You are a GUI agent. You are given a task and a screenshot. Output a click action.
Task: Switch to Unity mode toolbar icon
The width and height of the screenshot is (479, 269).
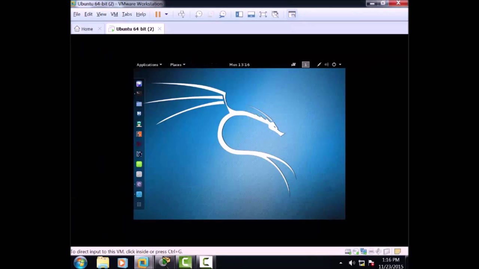275,14
